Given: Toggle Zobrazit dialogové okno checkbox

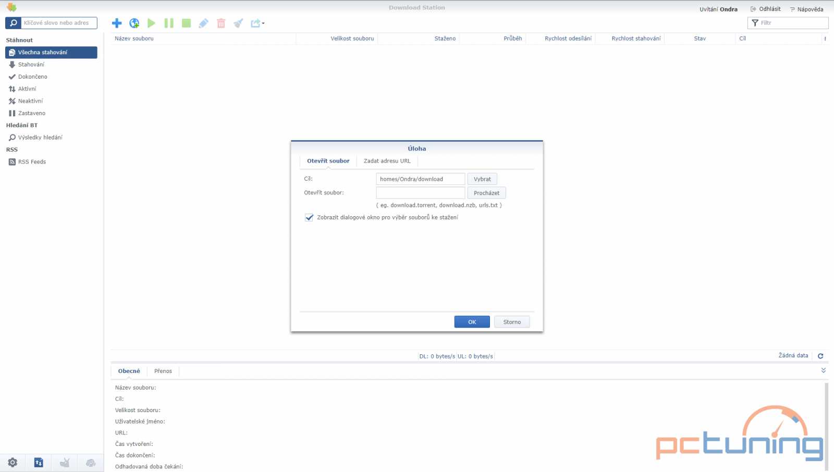Looking at the screenshot, I should tap(309, 217).
